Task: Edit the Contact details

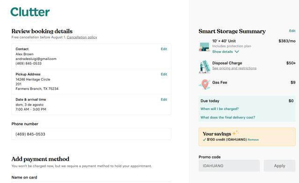Action: (164, 49)
